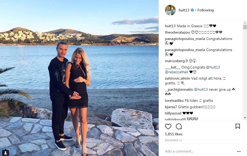Toggle the Following button

coord(205,10)
